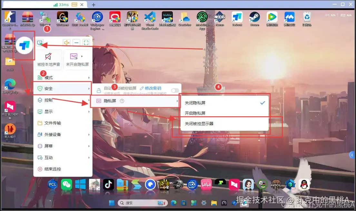Click the QQ penguin icon in the dock
356x211 pixels.
click(304, 184)
